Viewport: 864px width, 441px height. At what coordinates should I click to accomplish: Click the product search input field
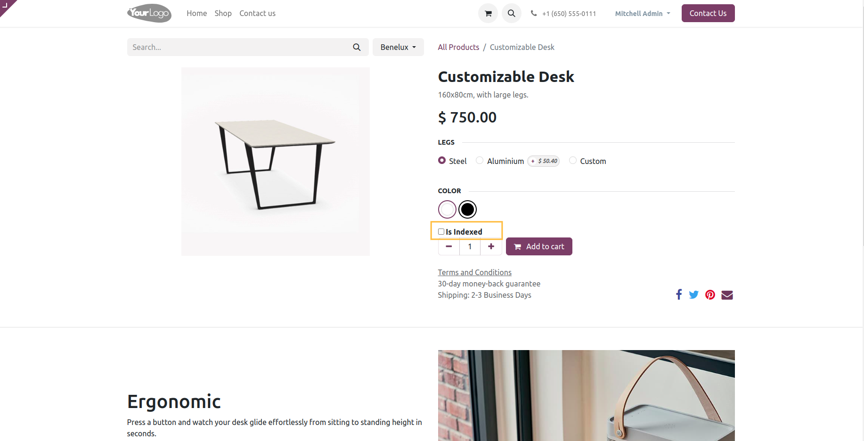[x=238, y=47]
